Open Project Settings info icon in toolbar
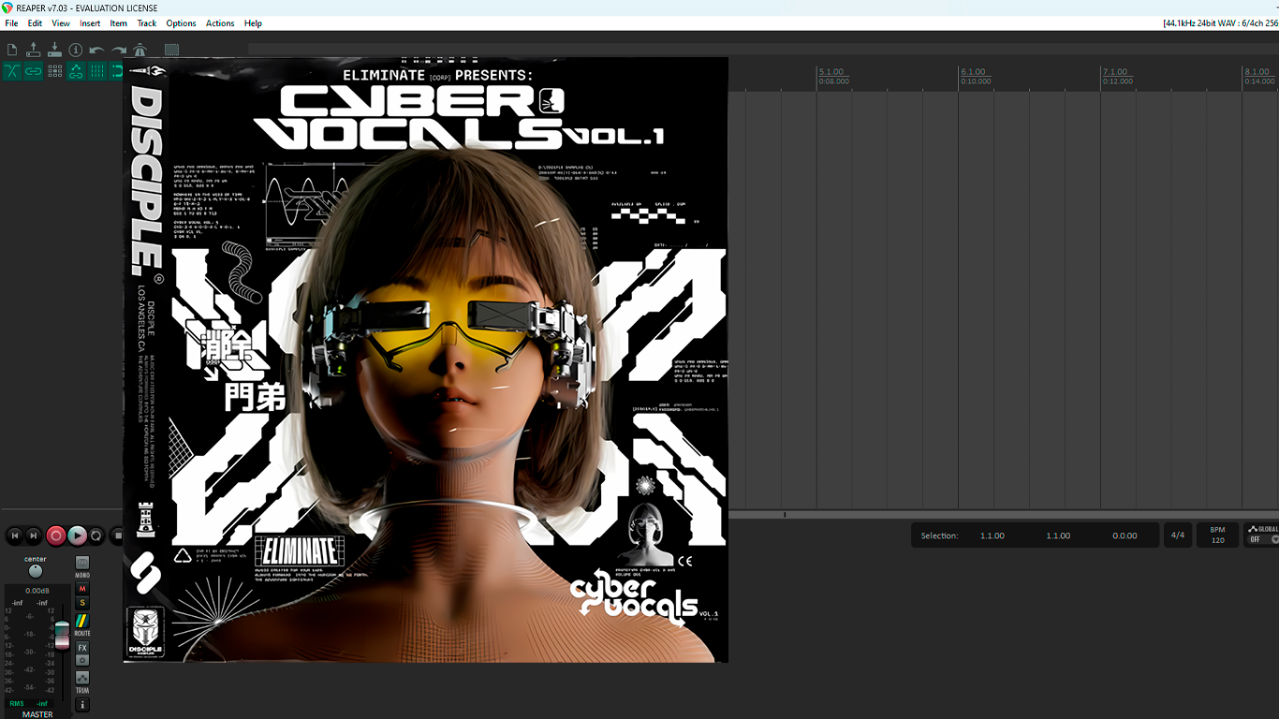The width and height of the screenshot is (1279, 719). pyautogui.click(x=76, y=50)
